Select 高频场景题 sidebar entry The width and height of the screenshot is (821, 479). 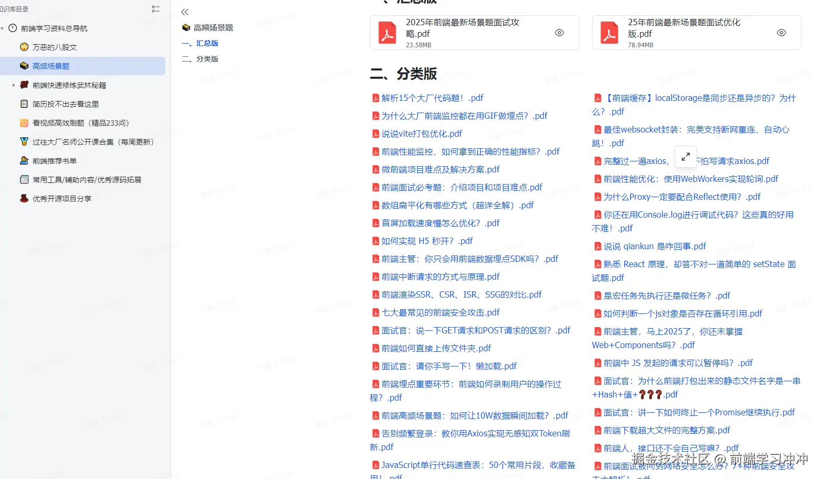(83, 66)
